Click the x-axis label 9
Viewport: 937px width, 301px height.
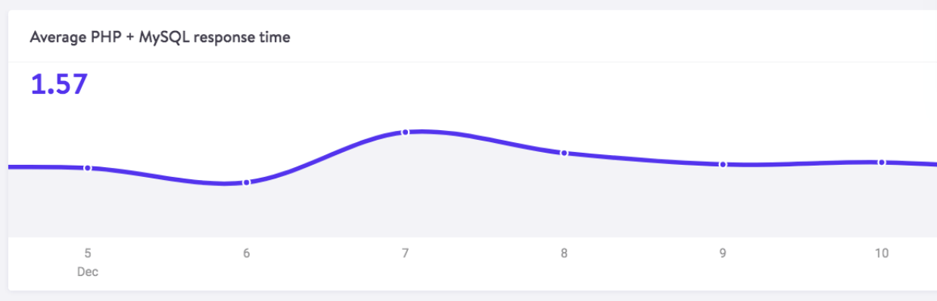[x=723, y=254]
